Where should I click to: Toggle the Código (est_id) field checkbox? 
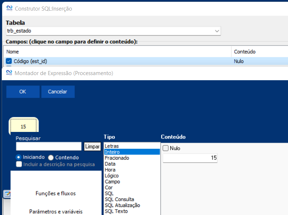9,61
